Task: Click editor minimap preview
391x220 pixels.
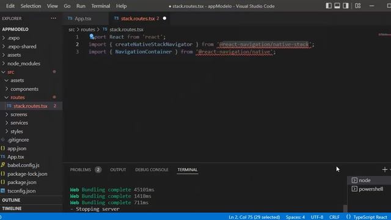Action: 384,34
